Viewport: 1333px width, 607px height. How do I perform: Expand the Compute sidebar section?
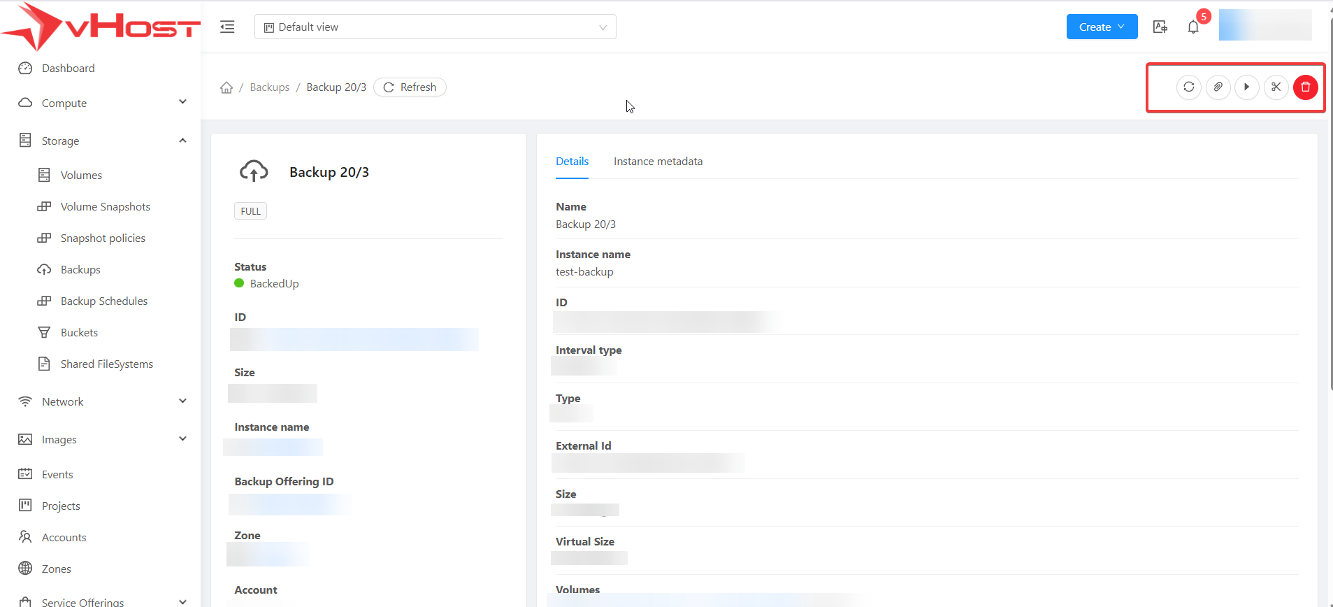[x=102, y=103]
